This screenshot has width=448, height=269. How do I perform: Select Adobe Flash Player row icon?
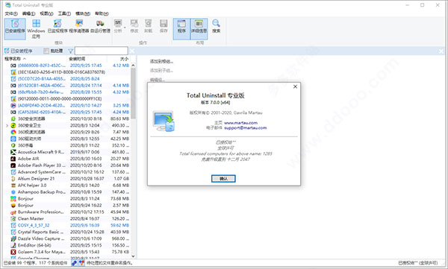click(x=13, y=165)
